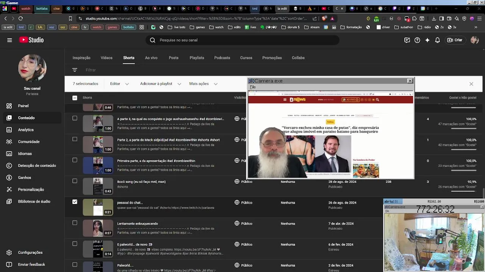Switch to the Inspiração tab
Image resolution: width=485 pixels, height=272 pixels.
(x=81, y=58)
